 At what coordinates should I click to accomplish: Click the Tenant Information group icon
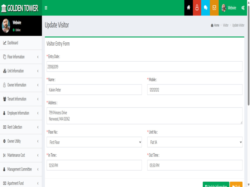coord(4,99)
